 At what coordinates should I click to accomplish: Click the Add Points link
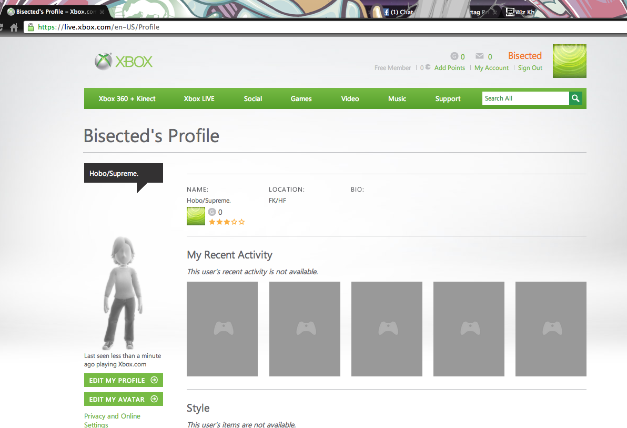[x=449, y=68]
